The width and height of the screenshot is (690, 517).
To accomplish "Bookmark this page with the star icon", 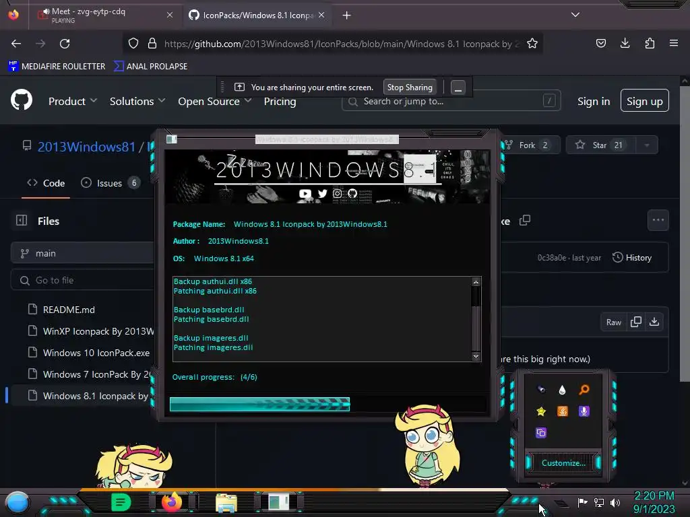I will (x=532, y=44).
